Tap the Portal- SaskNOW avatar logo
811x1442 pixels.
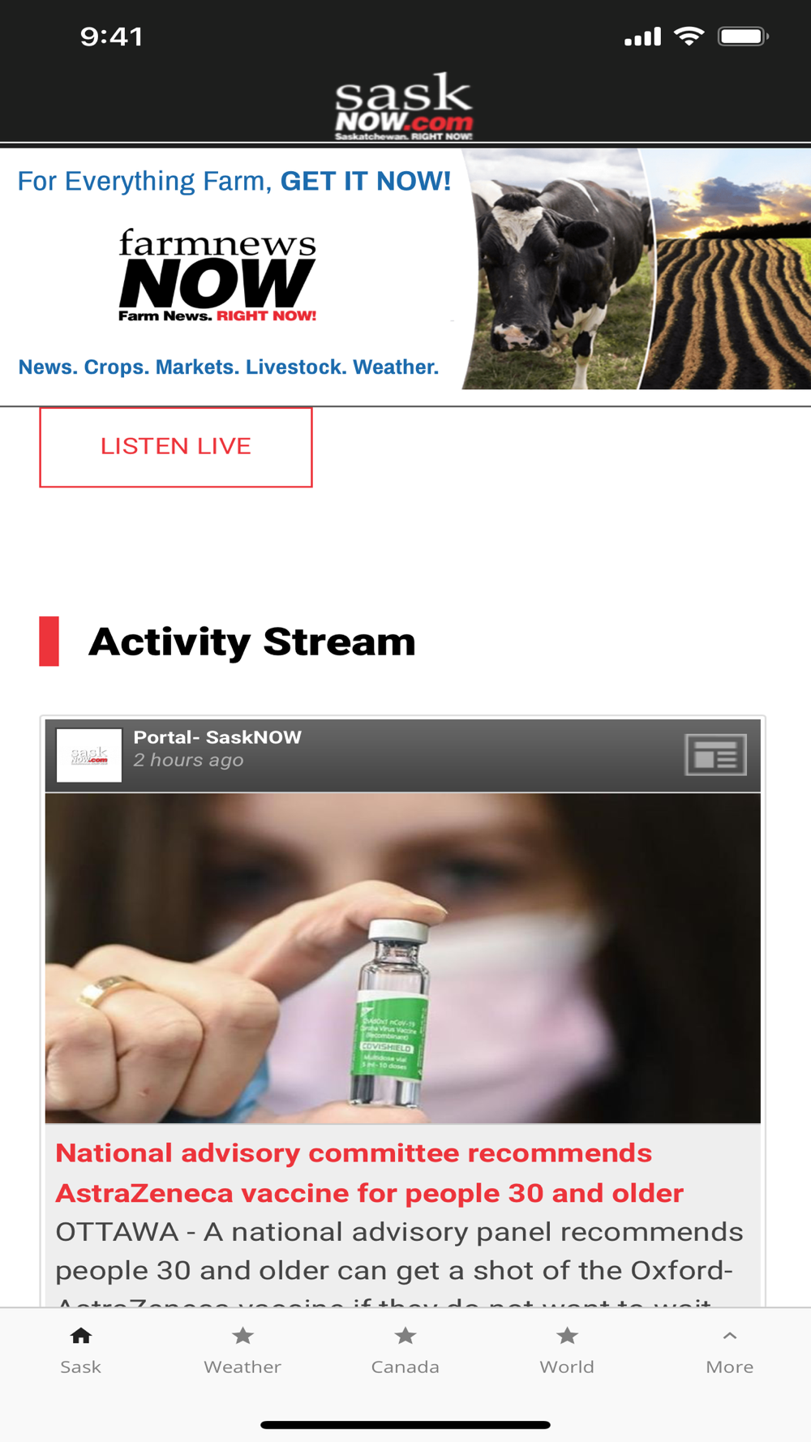pos(89,755)
